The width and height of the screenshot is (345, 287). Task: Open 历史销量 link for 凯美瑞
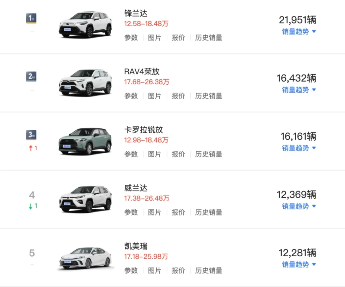[x=209, y=270]
